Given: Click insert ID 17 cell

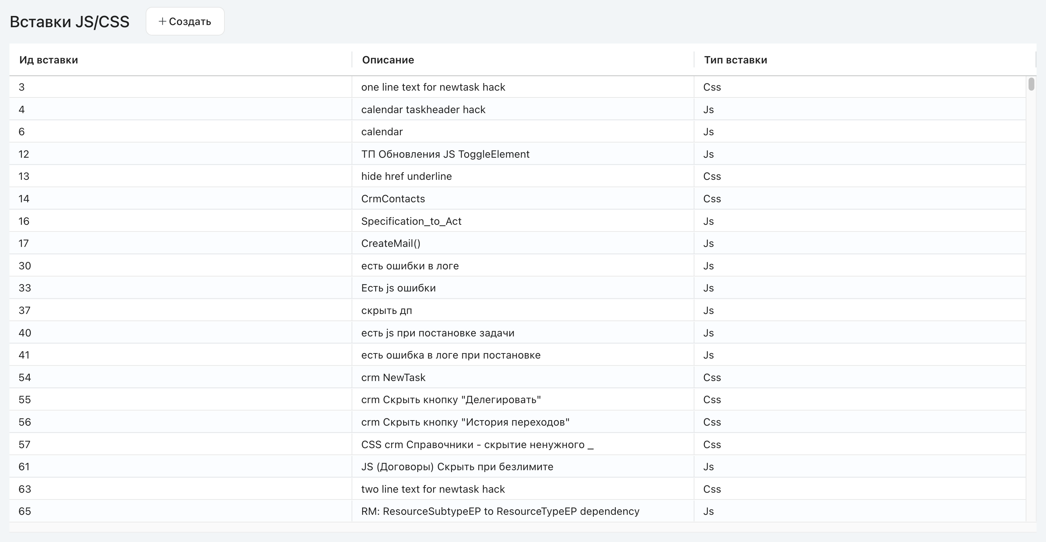Looking at the screenshot, I should pos(180,244).
